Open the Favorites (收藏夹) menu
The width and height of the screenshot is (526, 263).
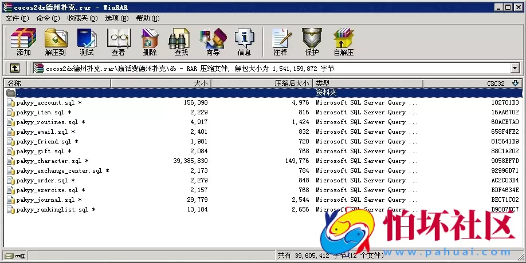[x=82, y=18]
